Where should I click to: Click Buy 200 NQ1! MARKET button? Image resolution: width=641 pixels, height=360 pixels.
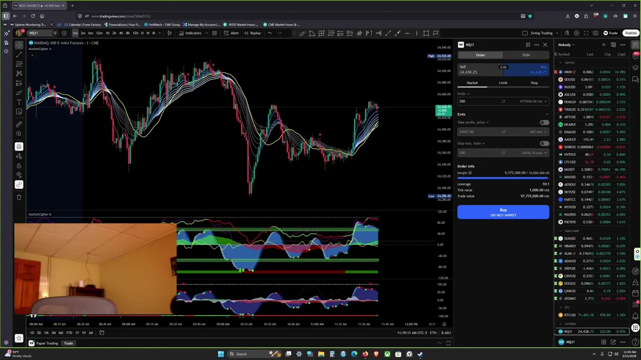[503, 212]
